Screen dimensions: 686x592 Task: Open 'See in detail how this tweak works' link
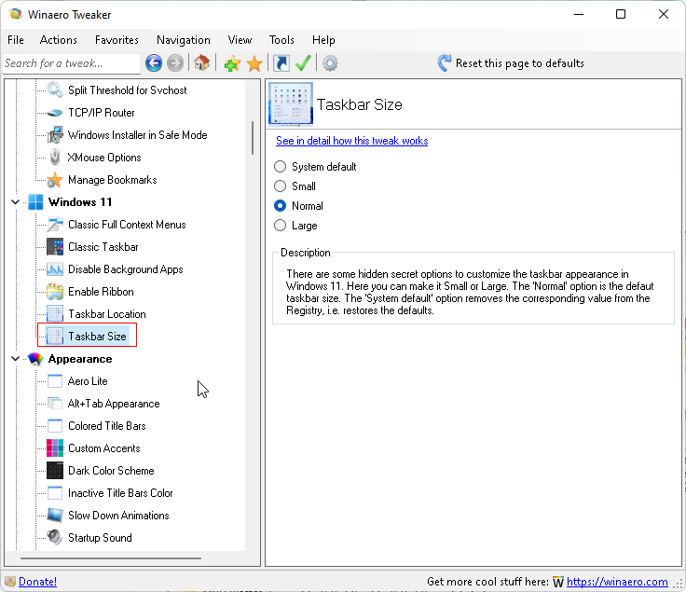[351, 141]
